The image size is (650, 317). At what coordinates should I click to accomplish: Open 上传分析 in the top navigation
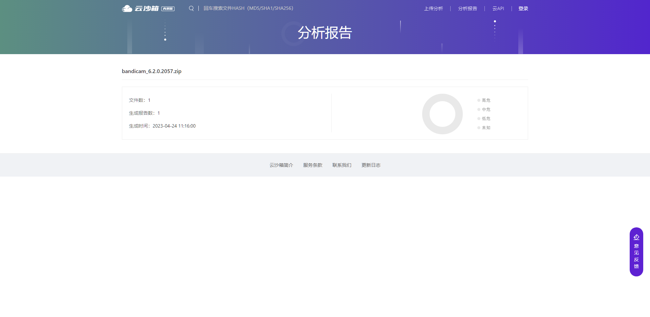click(x=433, y=8)
